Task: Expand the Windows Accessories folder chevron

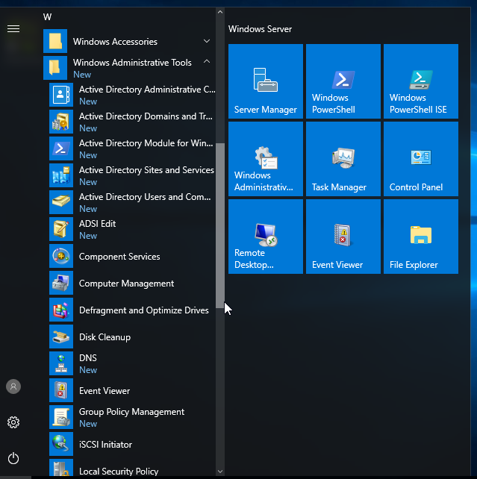Action: pyautogui.click(x=207, y=41)
